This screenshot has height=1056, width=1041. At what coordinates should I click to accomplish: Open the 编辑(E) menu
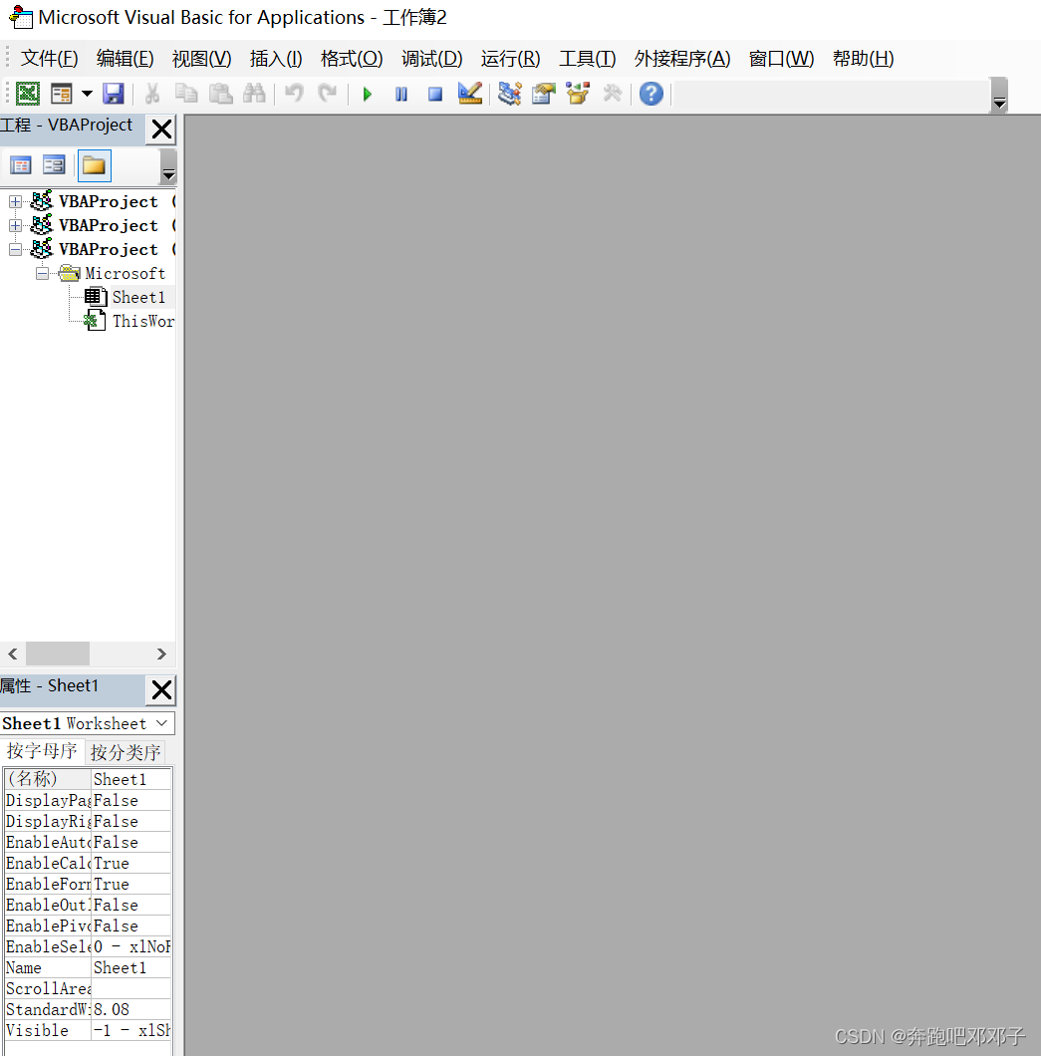pyautogui.click(x=126, y=59)
